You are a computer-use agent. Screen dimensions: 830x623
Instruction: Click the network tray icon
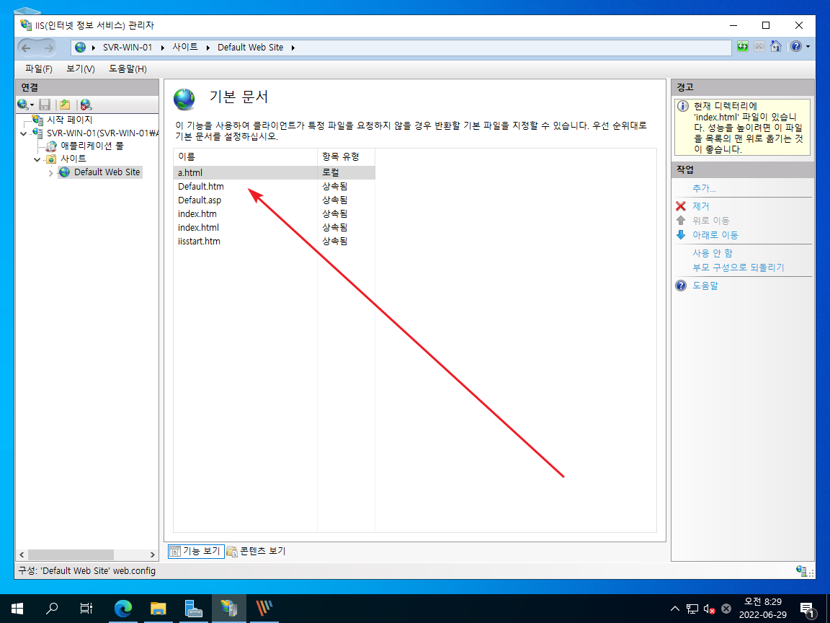click(x=692, y=609)
